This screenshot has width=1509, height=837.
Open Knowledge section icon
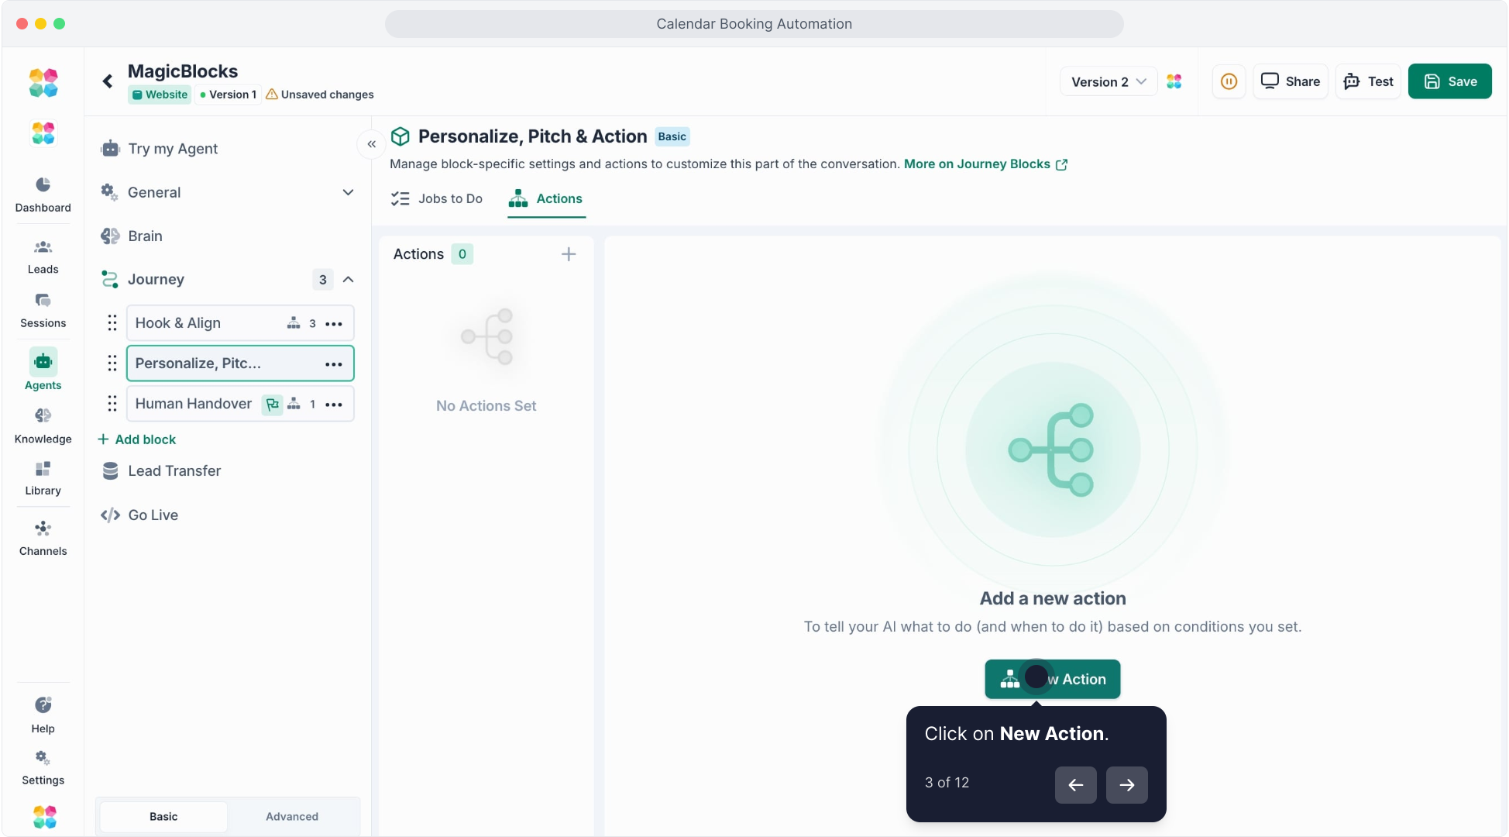pyautogui.click(x=43, y=416)
